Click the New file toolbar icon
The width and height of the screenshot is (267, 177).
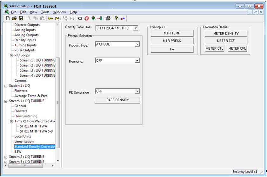click(x=8, y=18)
